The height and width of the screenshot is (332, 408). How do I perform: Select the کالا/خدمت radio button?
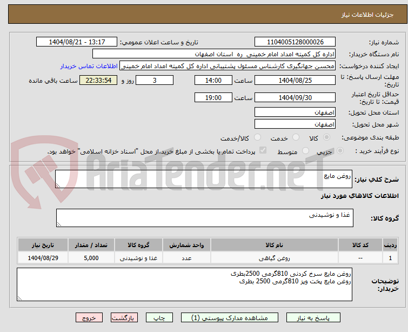click(x=257, y=137)
